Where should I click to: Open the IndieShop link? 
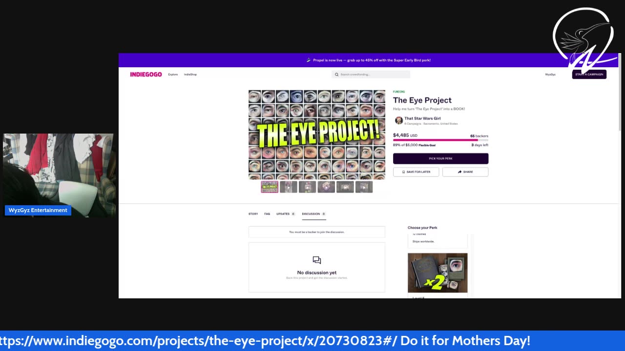pos(190,75)
